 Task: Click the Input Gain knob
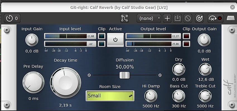tap(32, 40)
